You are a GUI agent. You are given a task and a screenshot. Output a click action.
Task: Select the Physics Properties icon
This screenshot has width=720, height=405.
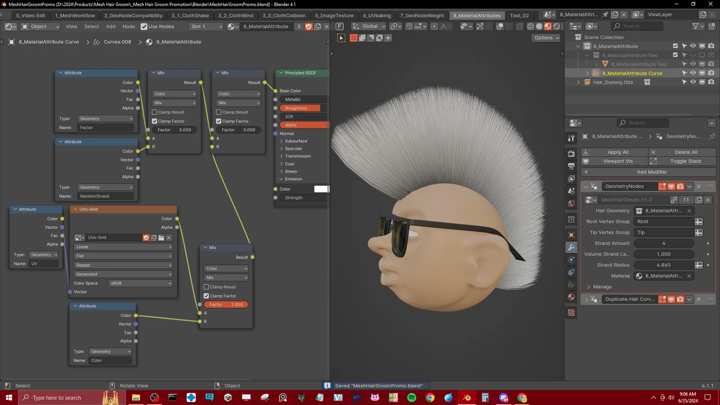pyautogui.click(x=571, y=259)
